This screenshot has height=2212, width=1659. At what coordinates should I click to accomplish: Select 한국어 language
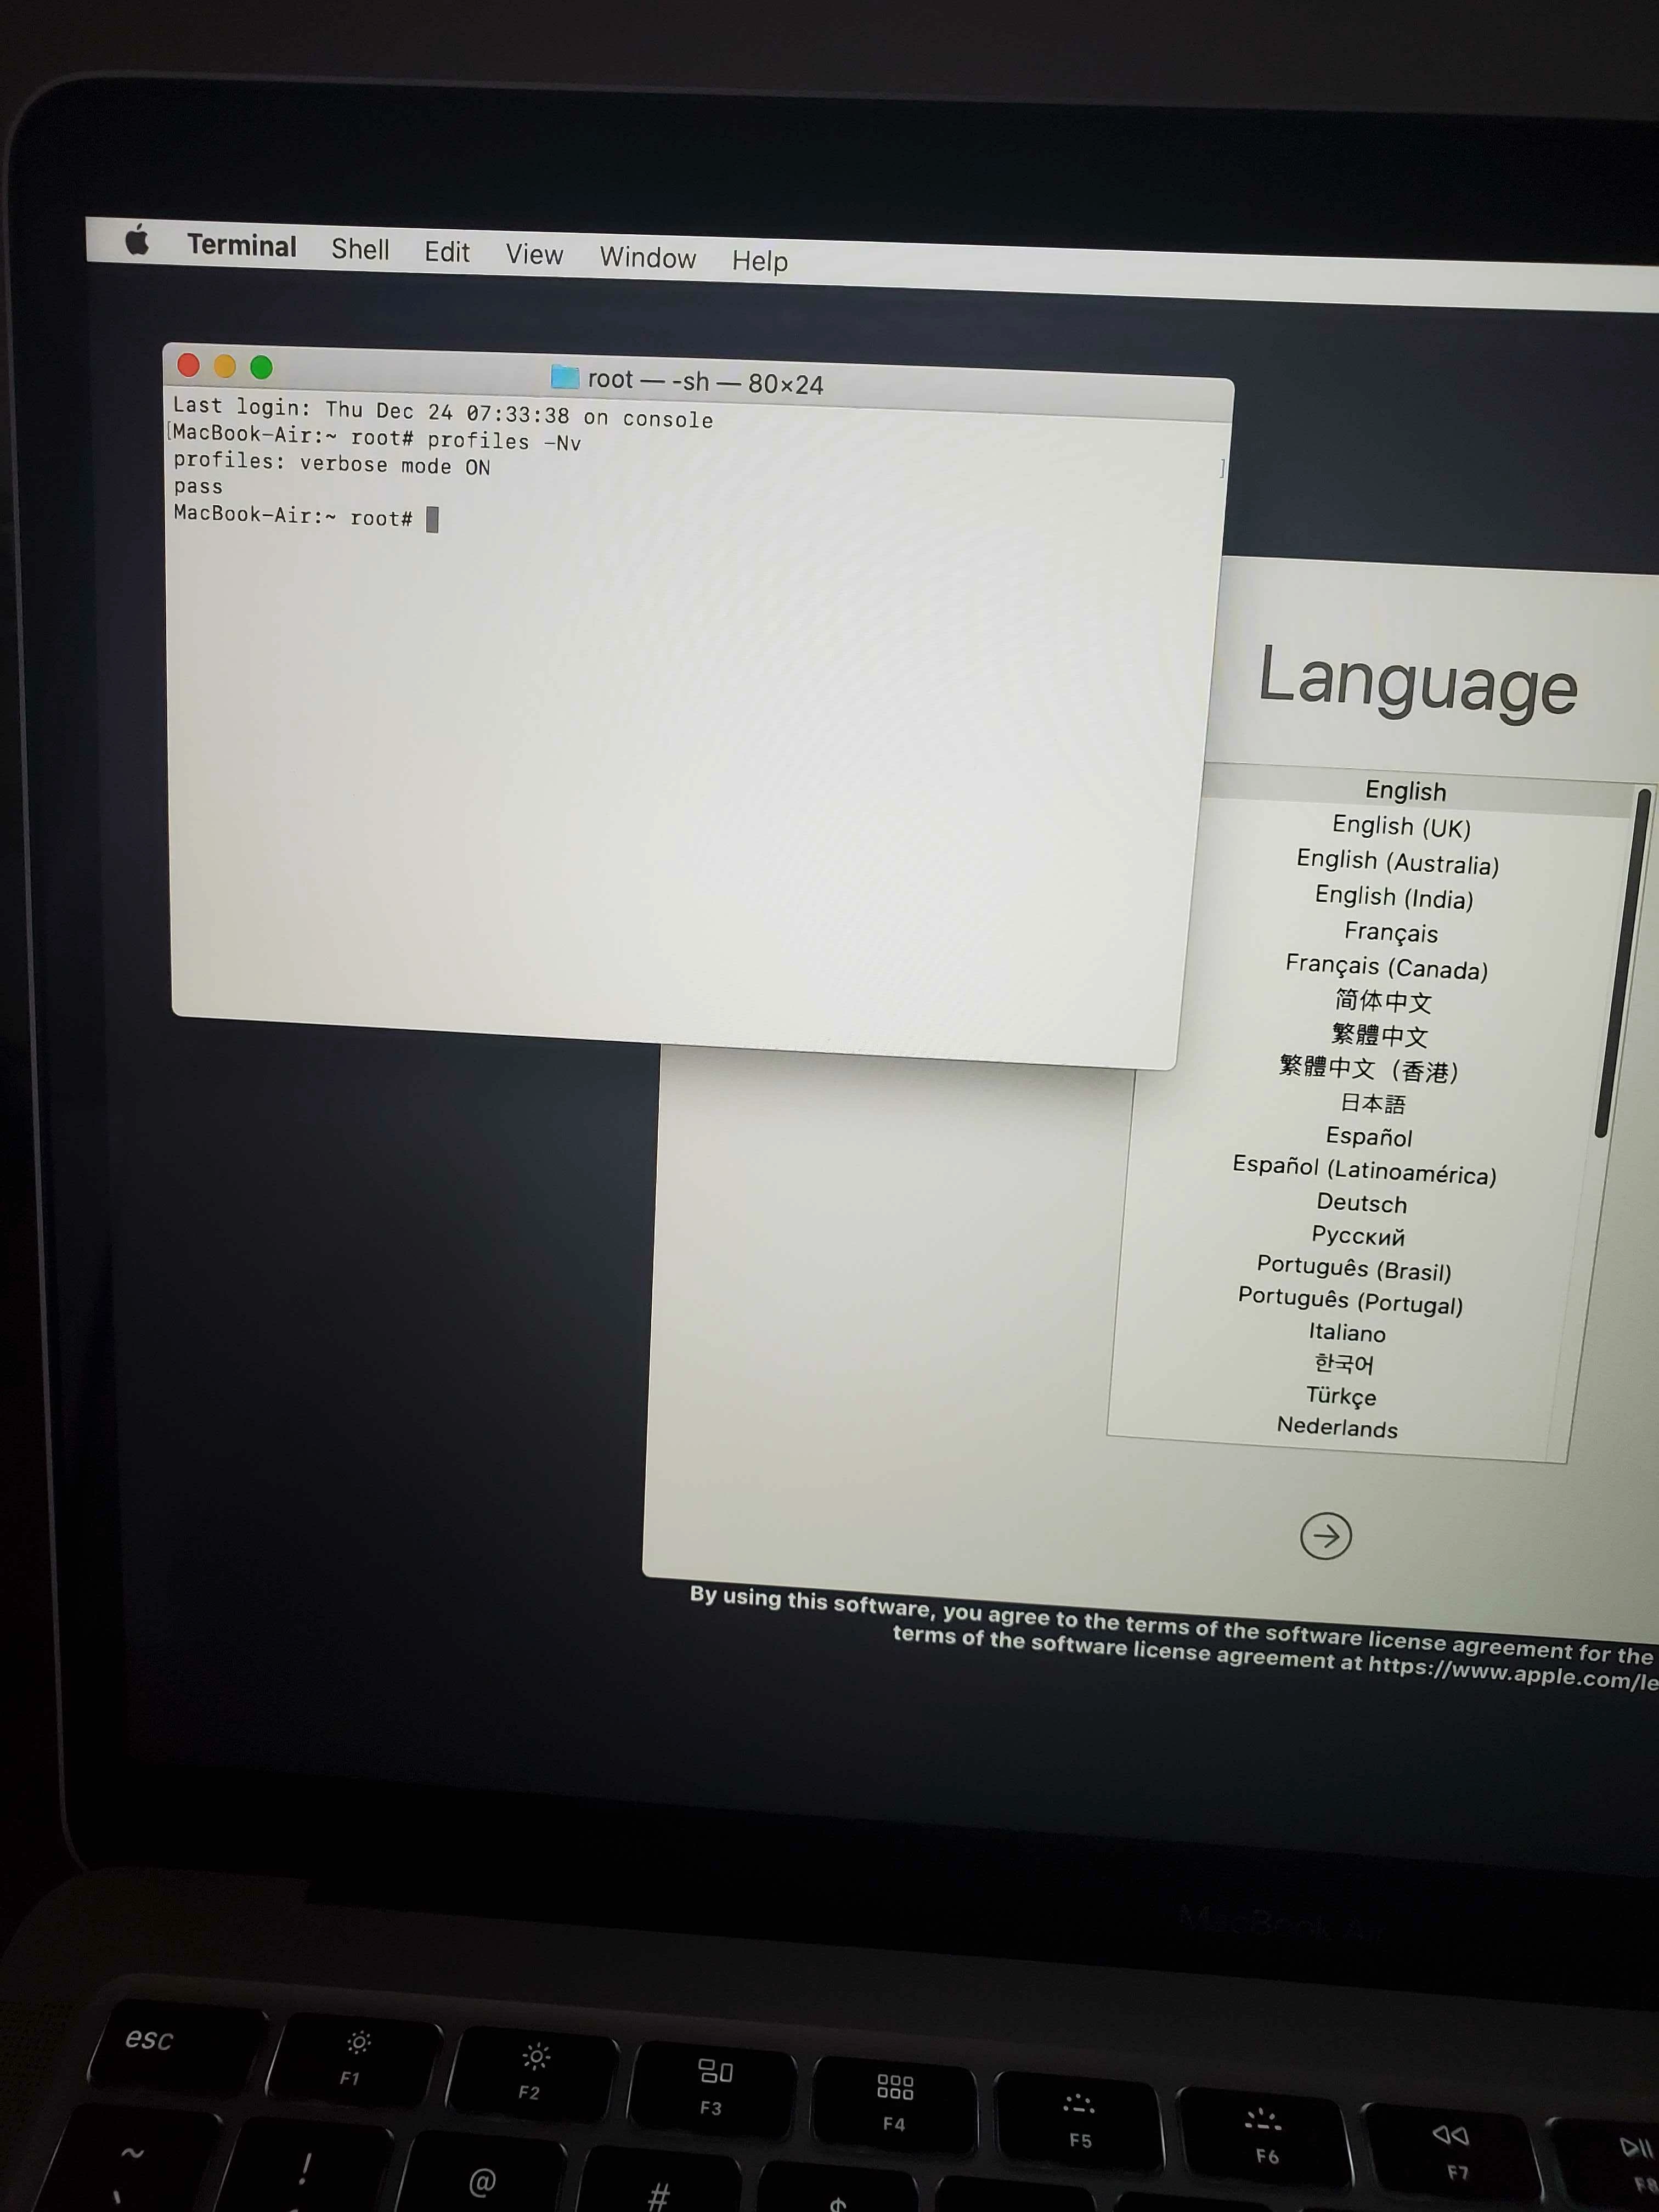tap(1344, 1364)
